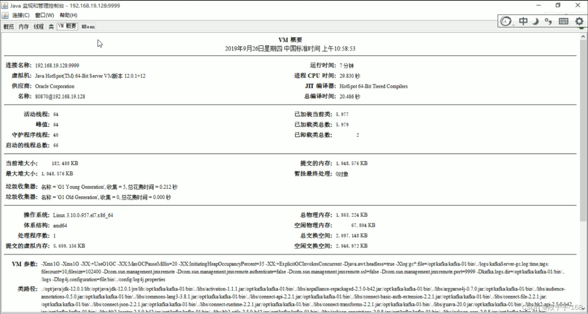Click the VM 参数 label
This screenshot has height=314, width=588.
pos(25,264)
